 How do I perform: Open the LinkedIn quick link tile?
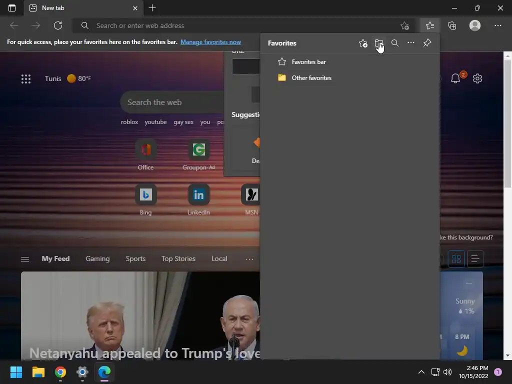click(198, 200)
